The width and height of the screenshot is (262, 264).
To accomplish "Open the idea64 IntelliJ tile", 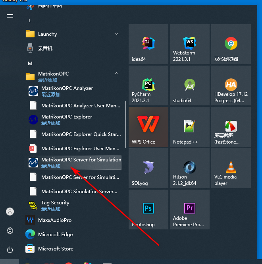I will tap(148, 44).
